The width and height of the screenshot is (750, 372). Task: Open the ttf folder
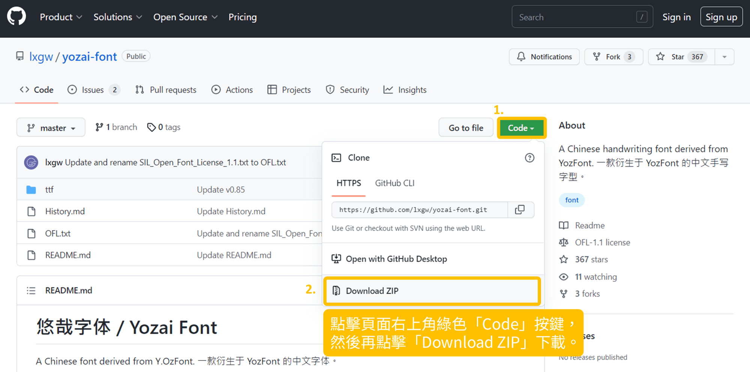click(50, 190)
